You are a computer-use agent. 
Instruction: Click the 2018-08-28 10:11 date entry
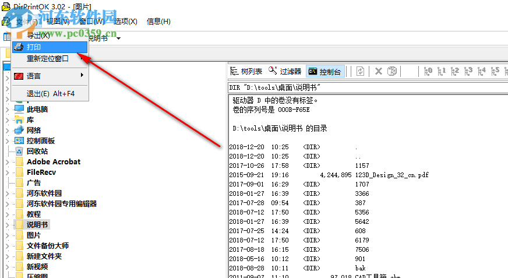(x=259, y=268)
